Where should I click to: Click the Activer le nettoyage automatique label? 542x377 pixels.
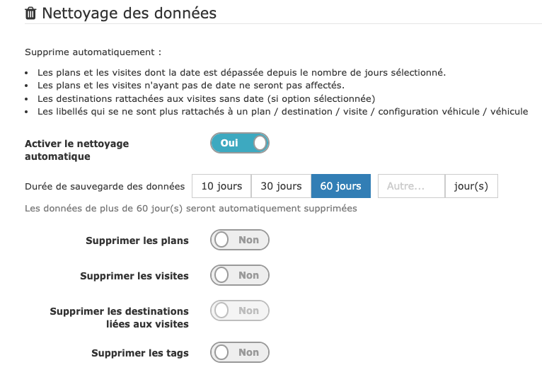point(76,150)
